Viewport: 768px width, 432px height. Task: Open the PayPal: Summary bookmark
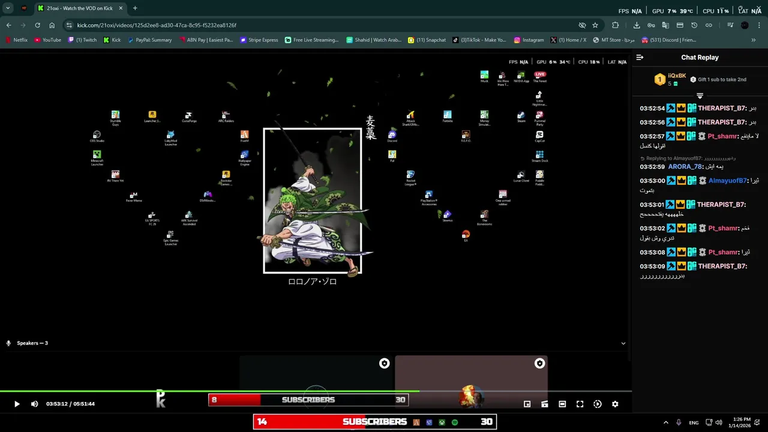(x=149, y=40)
